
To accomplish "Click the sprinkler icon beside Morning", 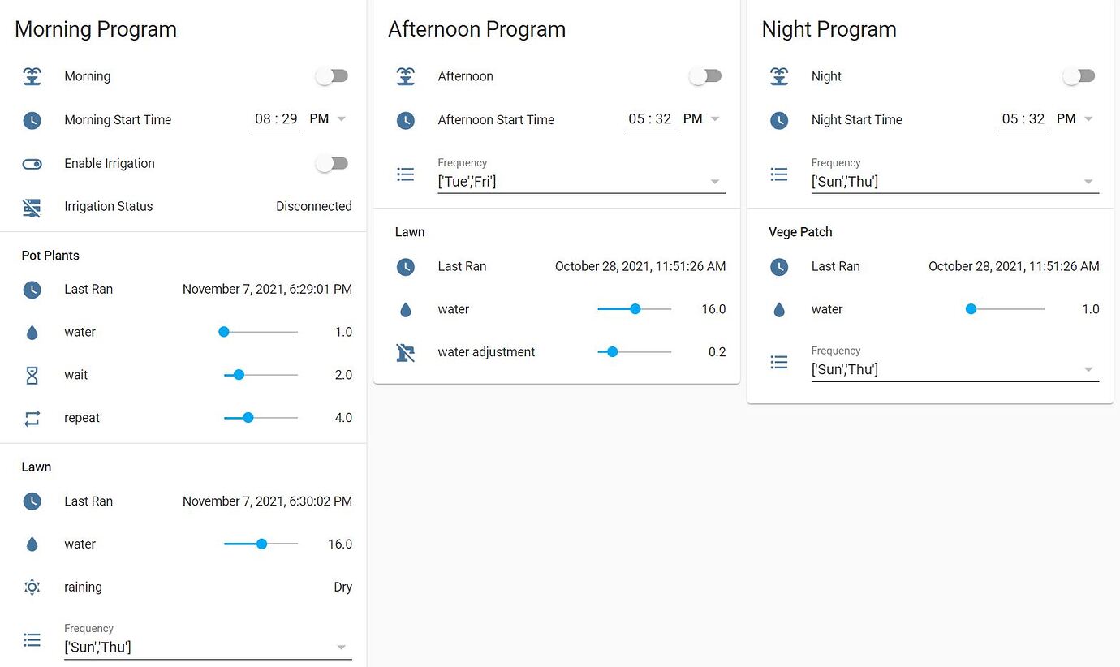I will 32,75.
